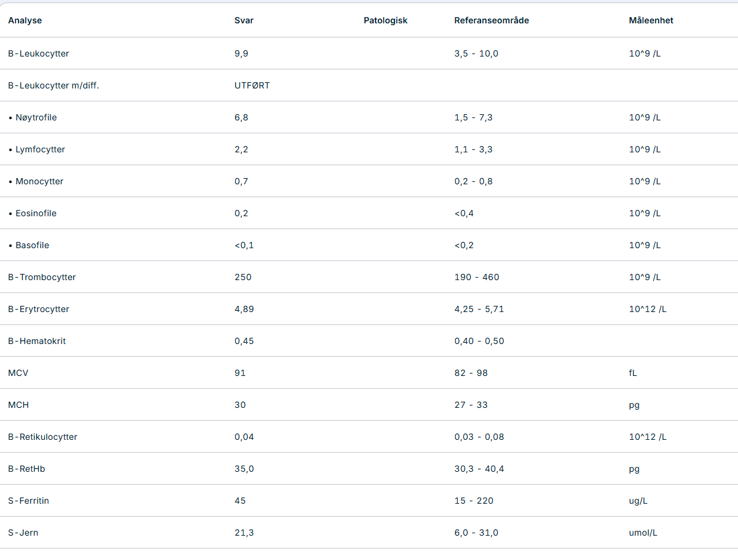Viewport: 738px width, 551px height.
Task: Select the Lymfocytter analysis entry
Action: click(40, 149)
